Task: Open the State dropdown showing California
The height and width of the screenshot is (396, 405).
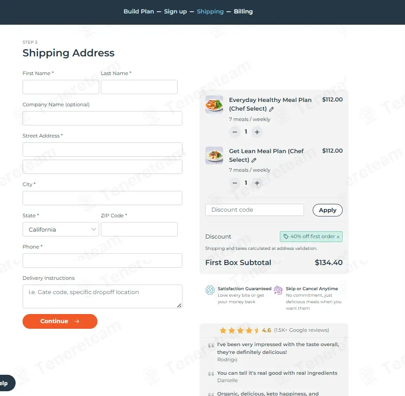Action: point(61,229)
